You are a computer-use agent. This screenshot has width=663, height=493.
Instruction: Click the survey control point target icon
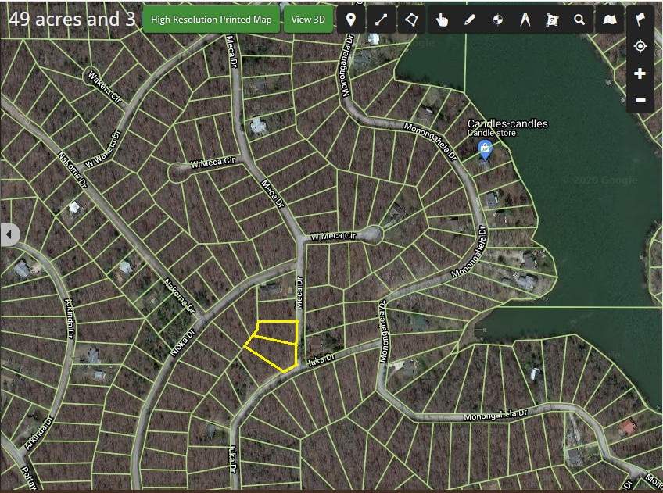pos(496,20)
